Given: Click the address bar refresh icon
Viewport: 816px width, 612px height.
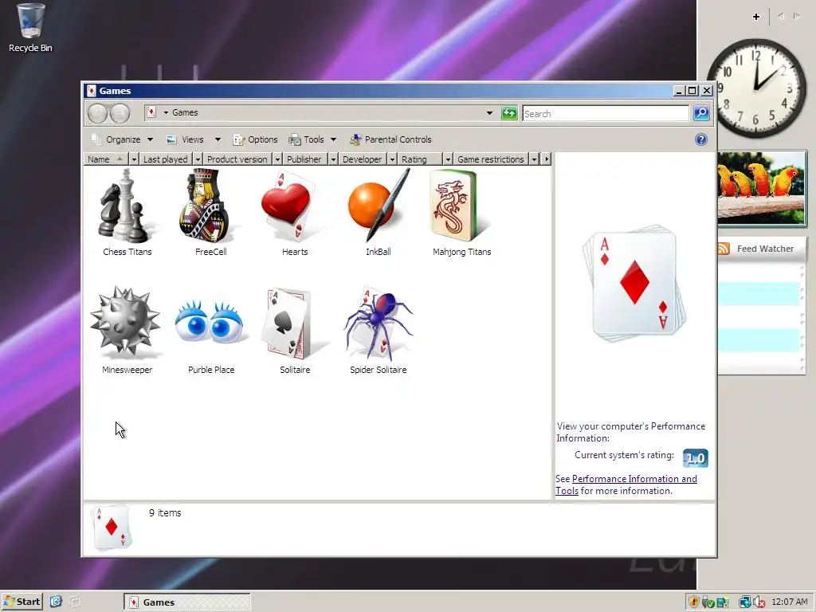Looking at the screenshot, I should [x=509, y=113].
